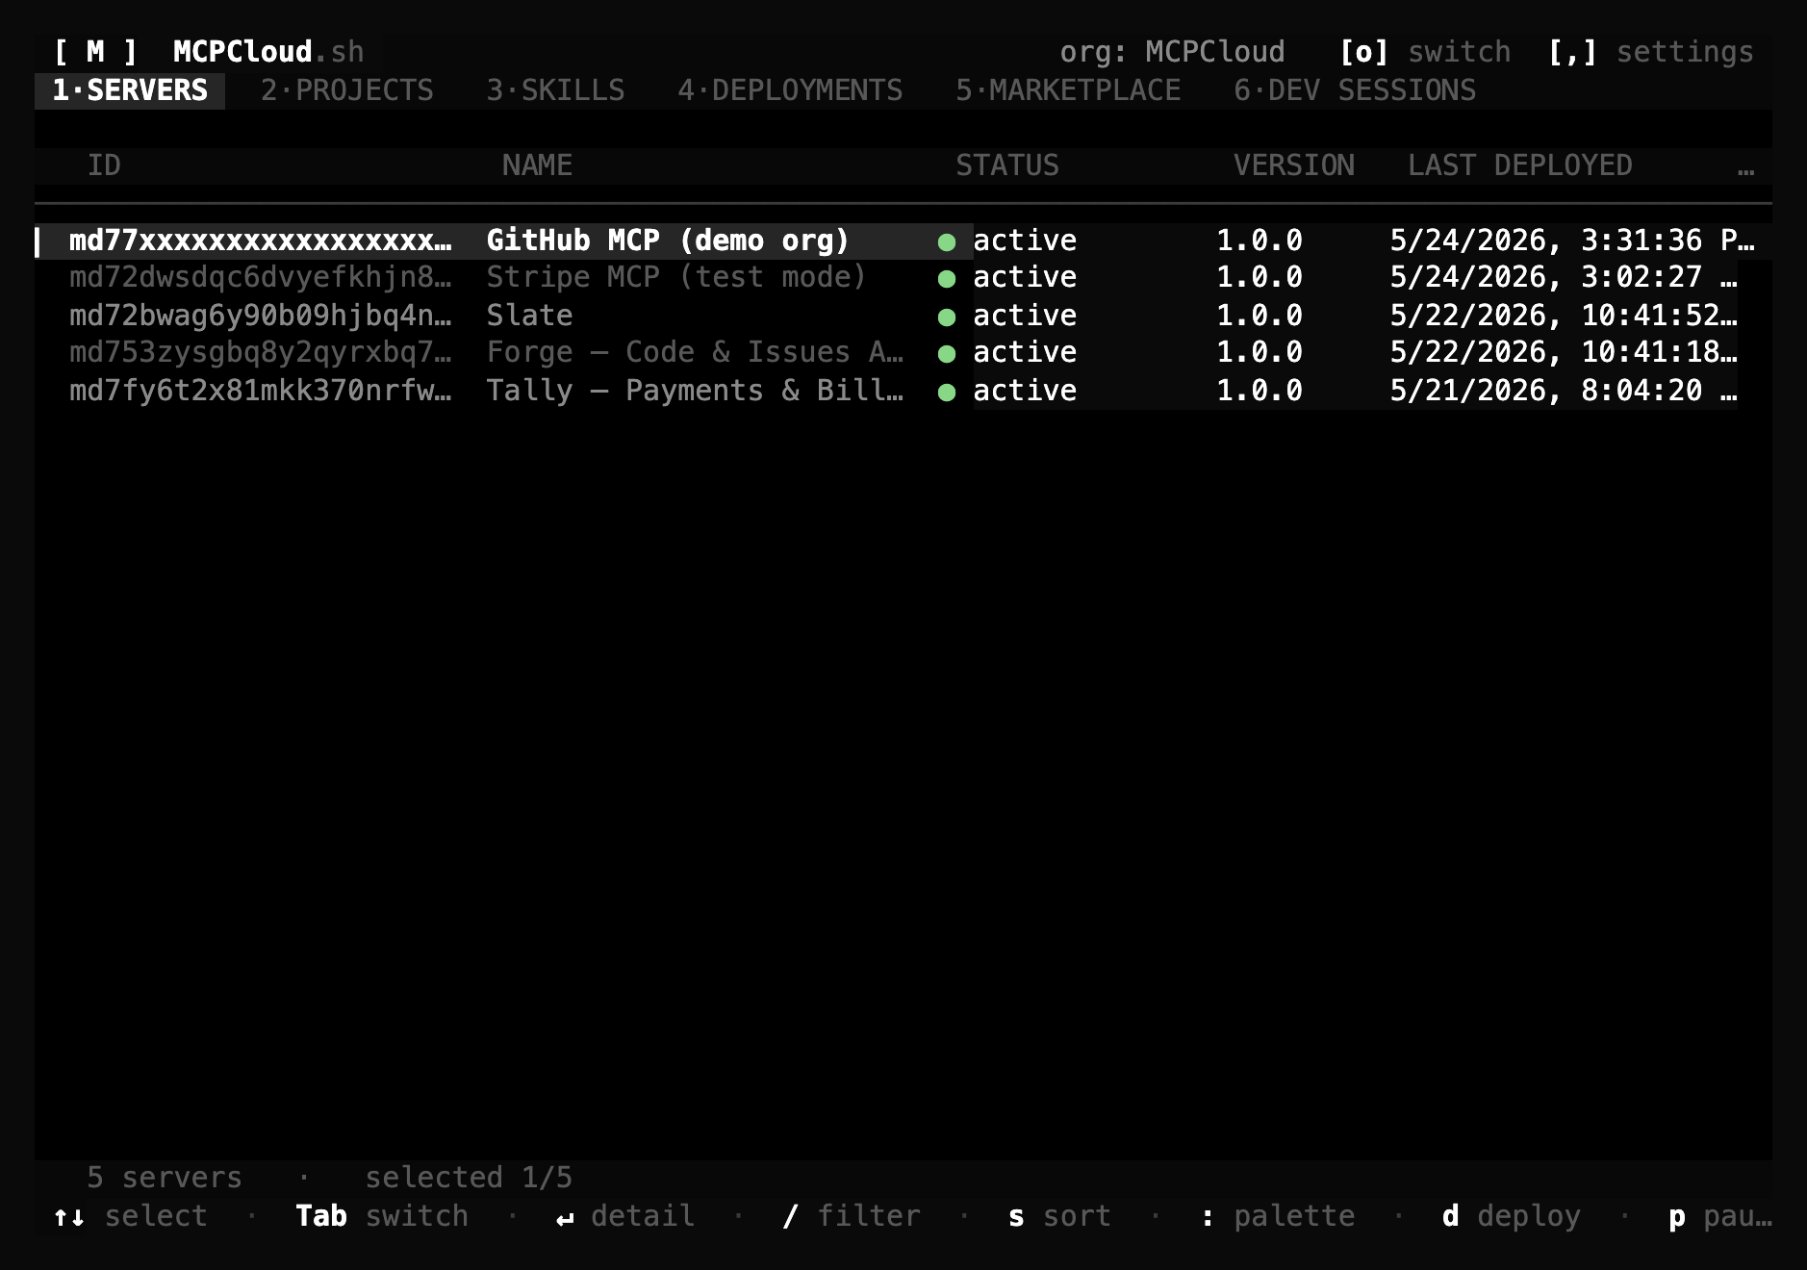Click the 5/24/2026, 3:31:36 deploy timestamp
This screenshot has height=1270, width=1807.
click(x=1572, y=241)
